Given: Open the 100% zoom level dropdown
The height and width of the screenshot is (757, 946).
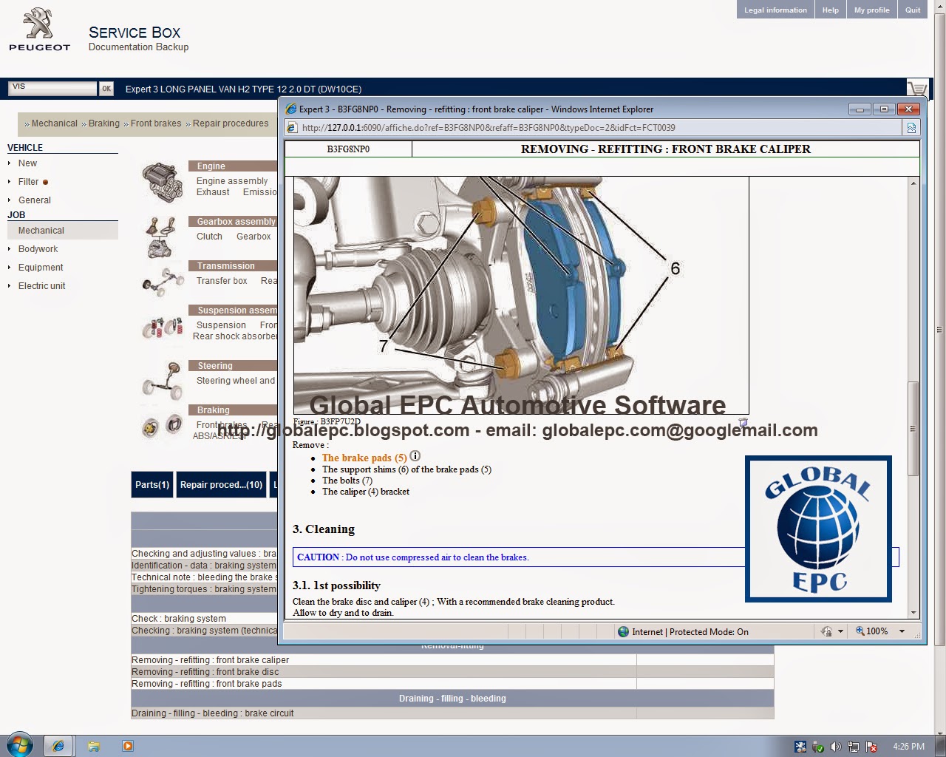Looking at the screenshot, I should 900,631.
